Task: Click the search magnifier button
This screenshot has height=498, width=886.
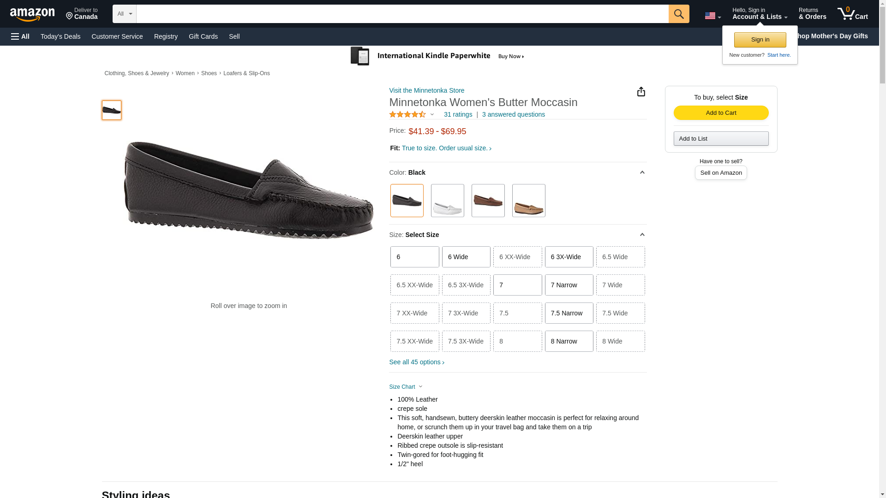Action: [678, 14]
